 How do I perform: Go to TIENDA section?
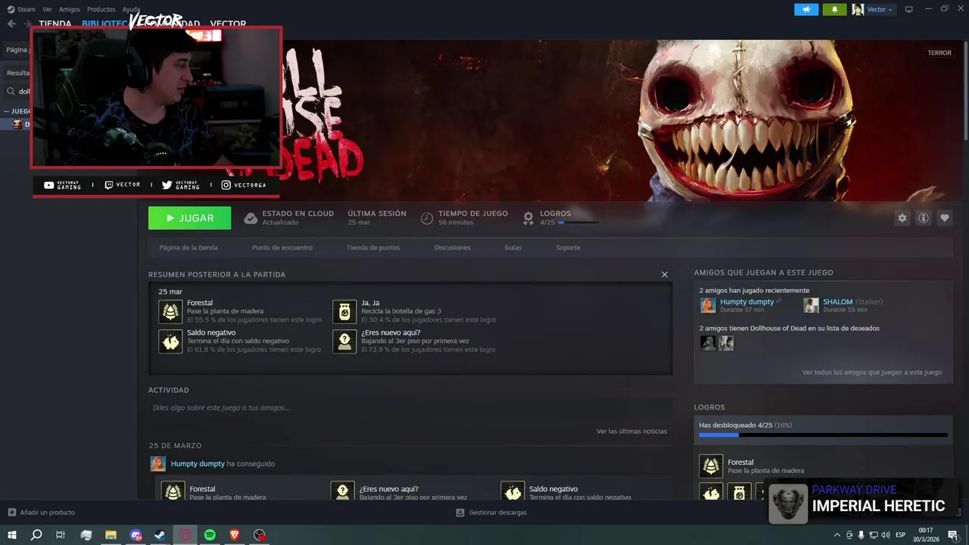55,23
